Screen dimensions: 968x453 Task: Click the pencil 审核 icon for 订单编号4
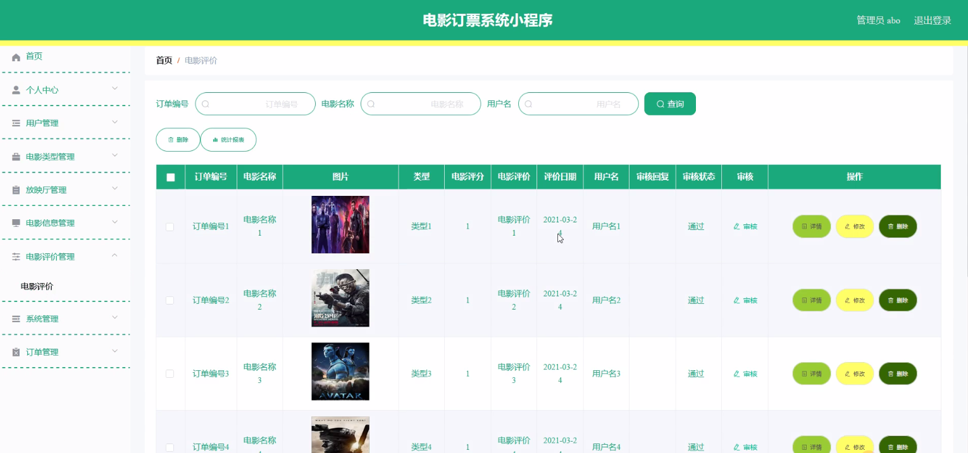736,447
